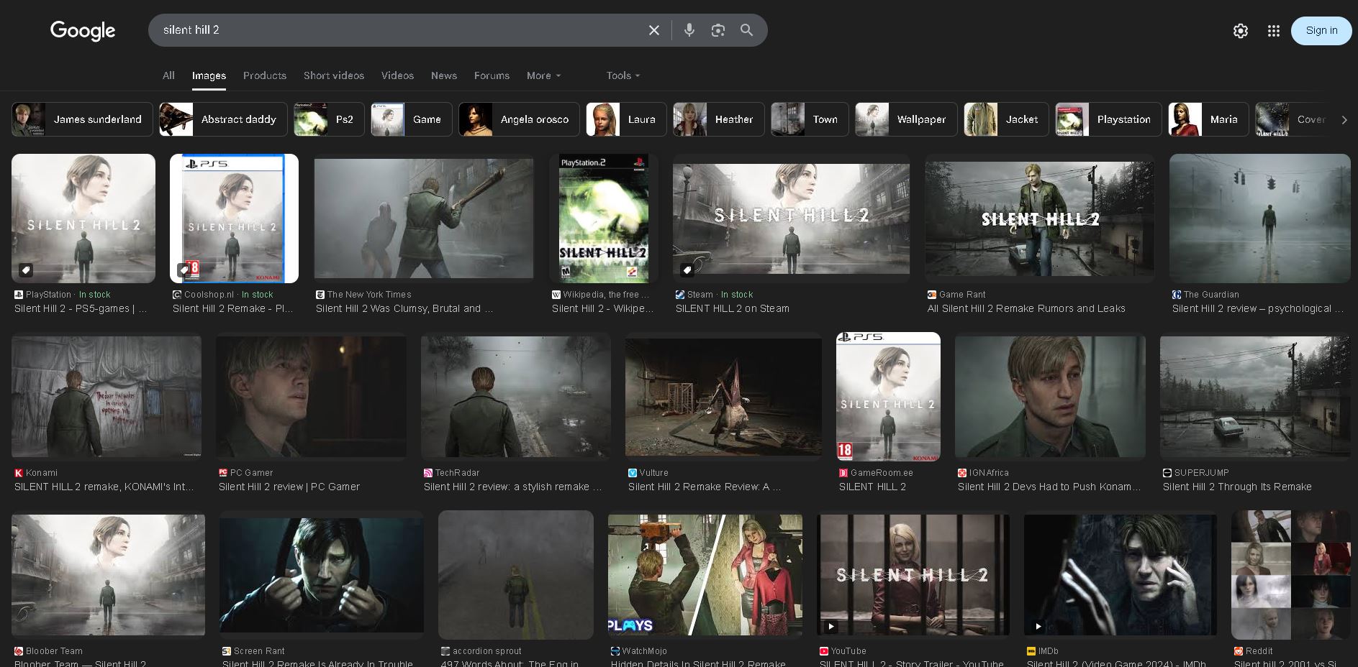Filter by Abstract daddy chip
Screen dimensions: 1358x667
click(223, 119)
